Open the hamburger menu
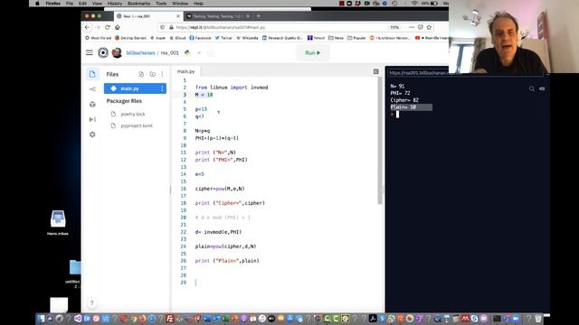Image resolution: width=579 pixels, height=325 pixels. [x=90, y=52]
